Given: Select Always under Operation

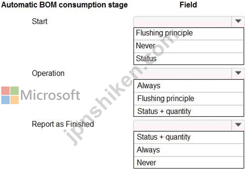Looking at the screenshot, I should coord(189,86).
